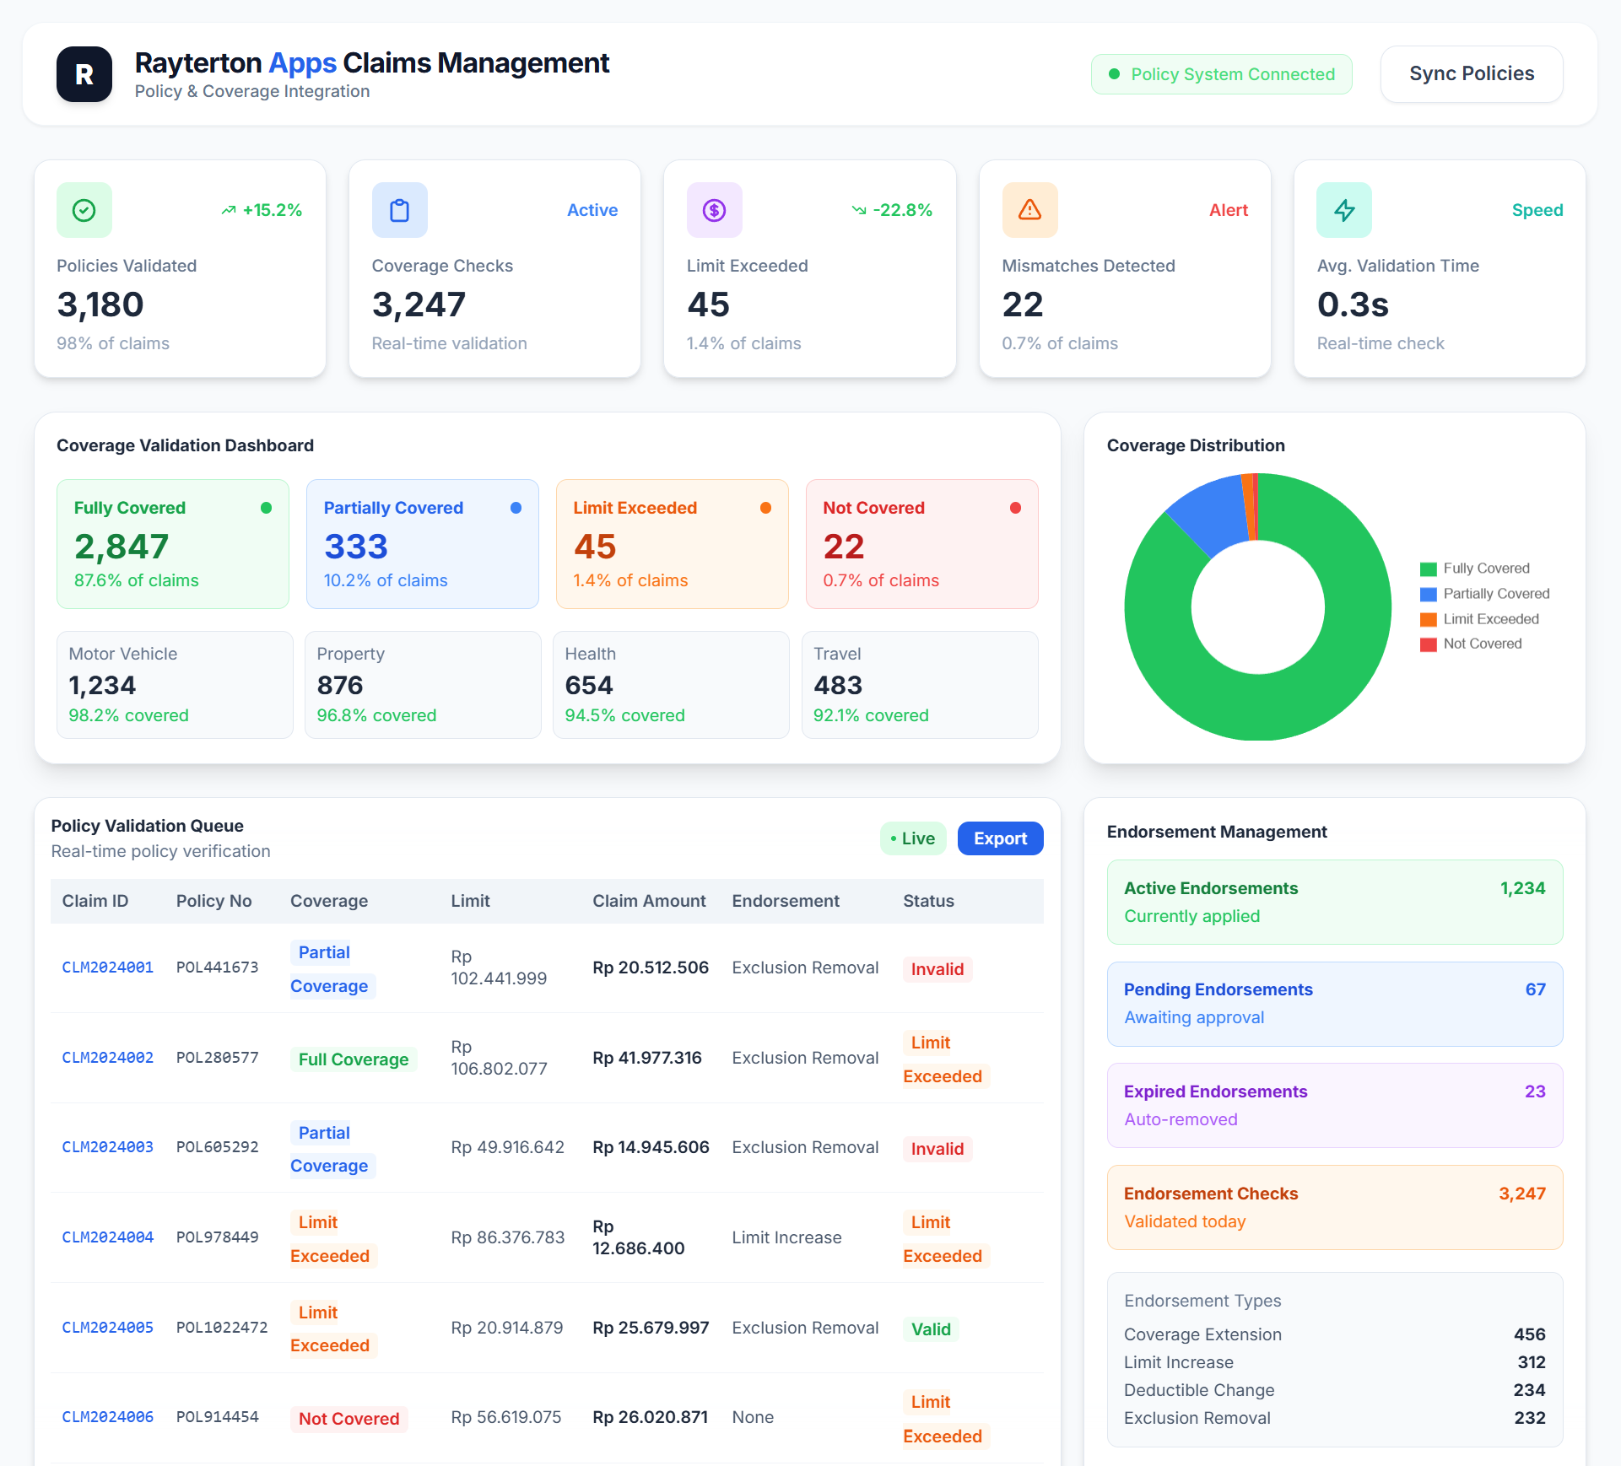Image resolution: width=1621 pixels, height=1466 pixels.
Task: Click the Live status badge
Action: click(x=912, y=838)
